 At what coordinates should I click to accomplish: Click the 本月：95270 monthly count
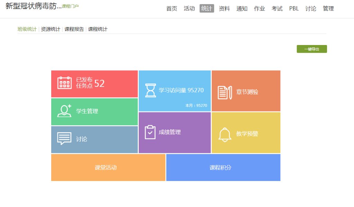coord(196,106)
